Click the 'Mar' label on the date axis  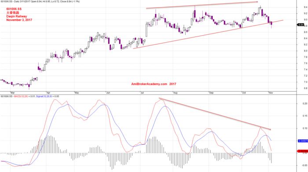13,93
